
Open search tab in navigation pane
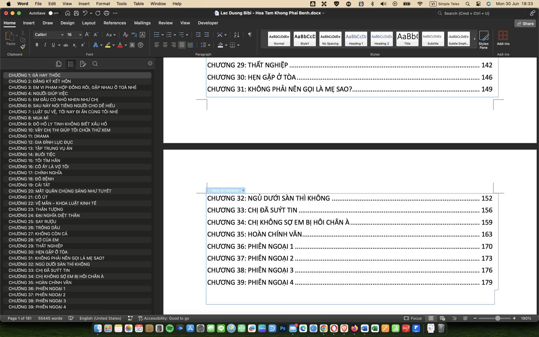[x=95, y=64]
